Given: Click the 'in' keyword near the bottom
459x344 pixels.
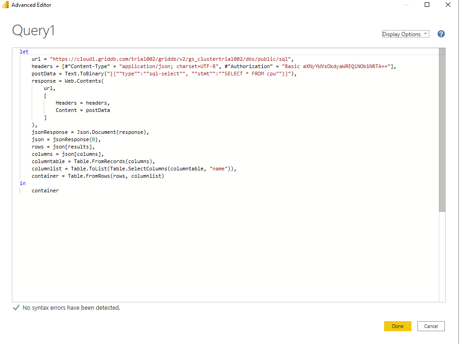Looking at the screenshot, I should pyautogui.click(x=22, y=183).
